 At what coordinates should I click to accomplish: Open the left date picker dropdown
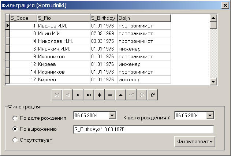coord(112,115)
